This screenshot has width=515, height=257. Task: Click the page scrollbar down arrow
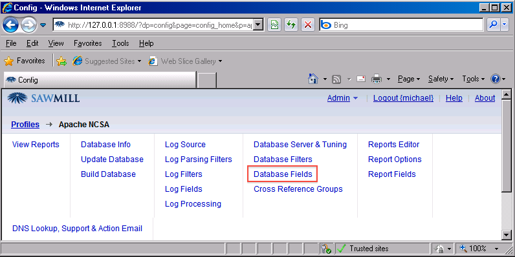tap(506, 234)
